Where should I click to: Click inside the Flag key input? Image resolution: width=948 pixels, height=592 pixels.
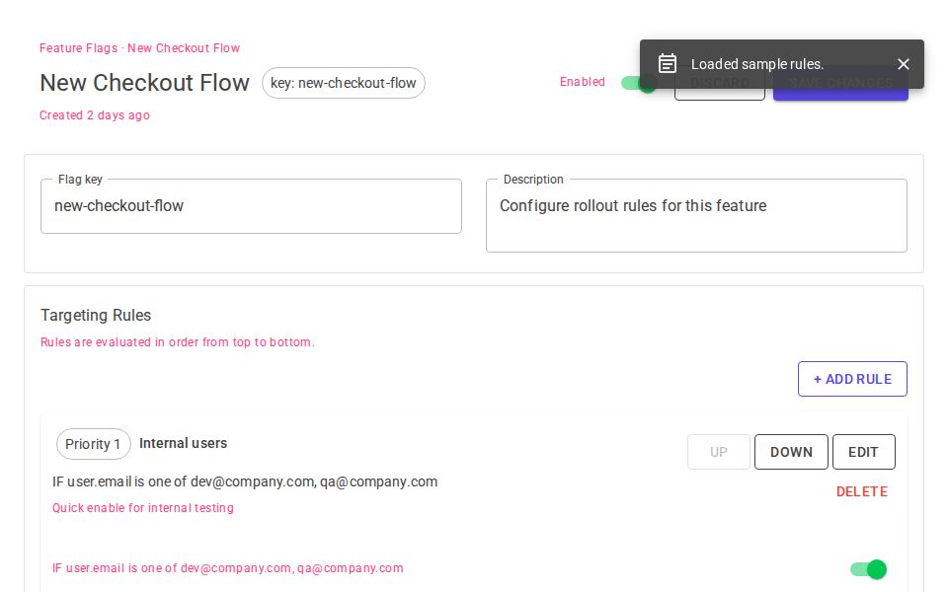pyautogui.click(x=251, y=206)
